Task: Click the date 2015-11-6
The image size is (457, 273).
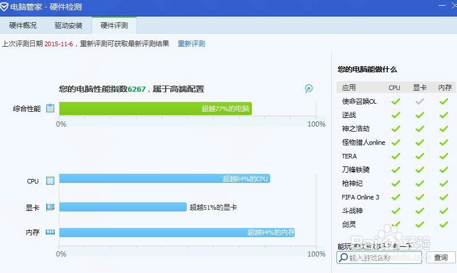Action: tap(59, 44)
